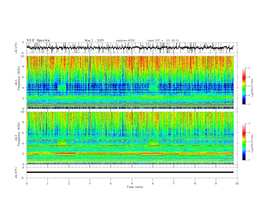Viewport: 267px width, 206px height.
Task: Click time axis tick label "0"
Action: coord(27,183)
